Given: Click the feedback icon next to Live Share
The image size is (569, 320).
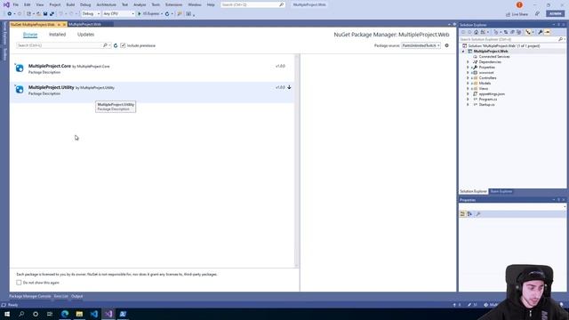Looking at the screenshot, I should click(537, 14).
